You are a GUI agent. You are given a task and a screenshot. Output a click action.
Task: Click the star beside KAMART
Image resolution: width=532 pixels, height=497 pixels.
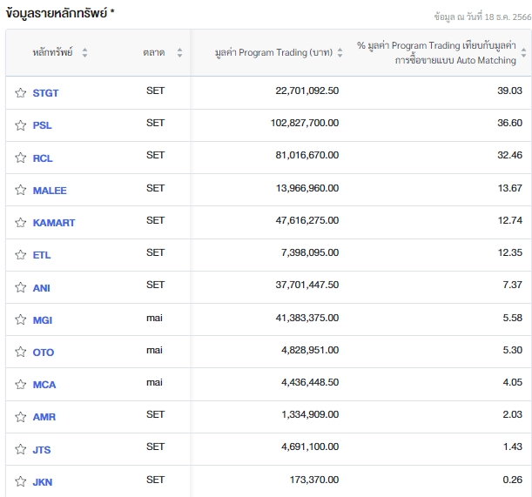click(x=20, y=222)
